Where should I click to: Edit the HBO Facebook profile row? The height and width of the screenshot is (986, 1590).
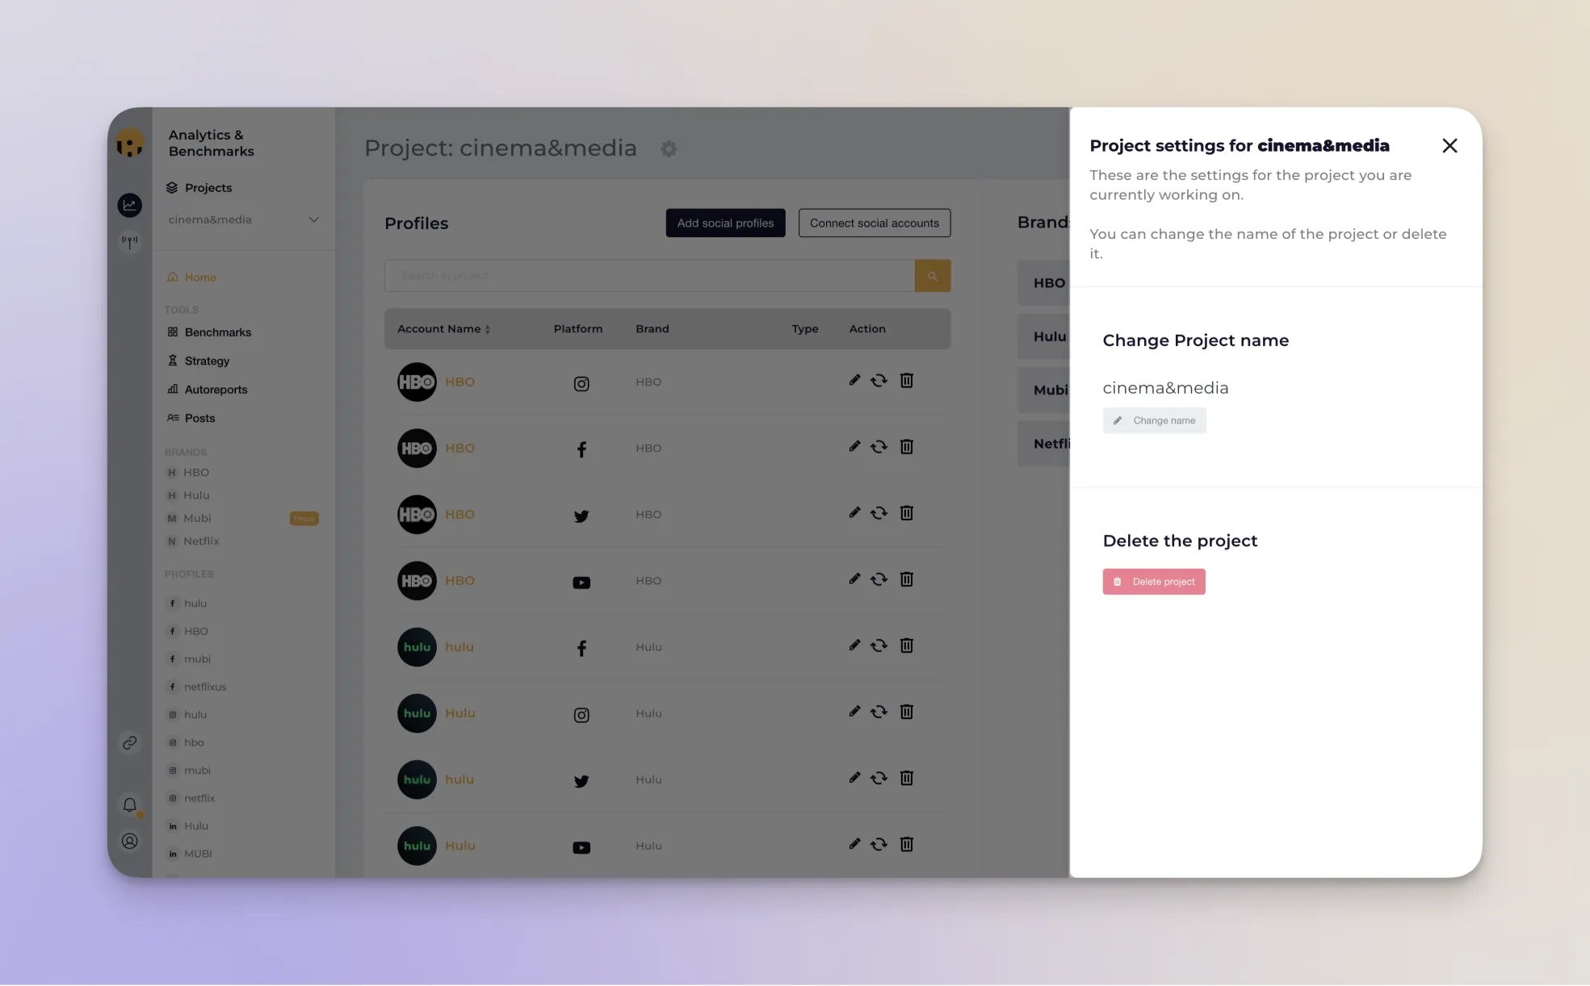(x=854, y=446)
